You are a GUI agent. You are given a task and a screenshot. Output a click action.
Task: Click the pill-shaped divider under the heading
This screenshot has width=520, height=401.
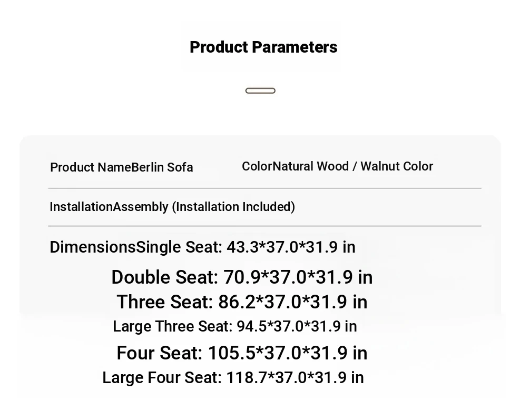pyautogui.click(x=260, y=91)
